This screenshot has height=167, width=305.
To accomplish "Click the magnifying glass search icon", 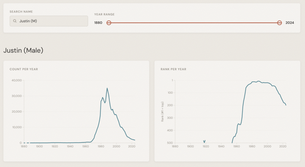I will [x=15, y=21].
